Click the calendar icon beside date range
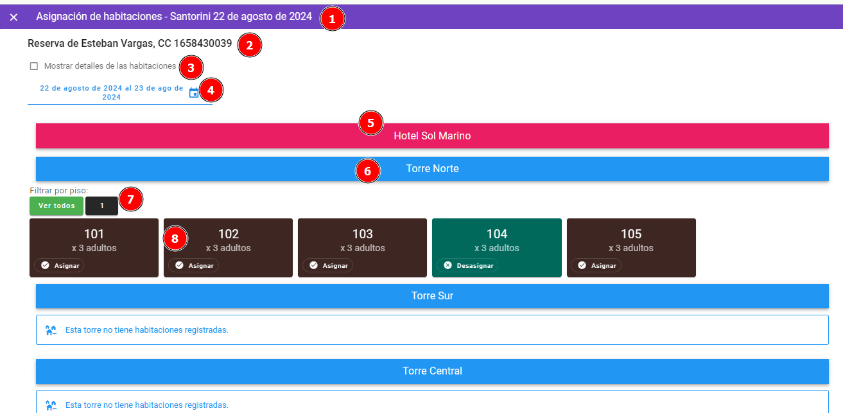The height and width of the screenshot is (413, 843). (194, 92)
